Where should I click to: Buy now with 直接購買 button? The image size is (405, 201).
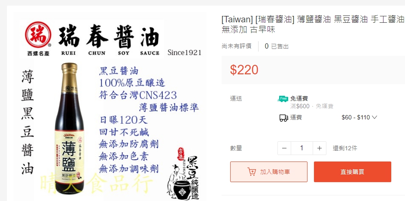353,172
